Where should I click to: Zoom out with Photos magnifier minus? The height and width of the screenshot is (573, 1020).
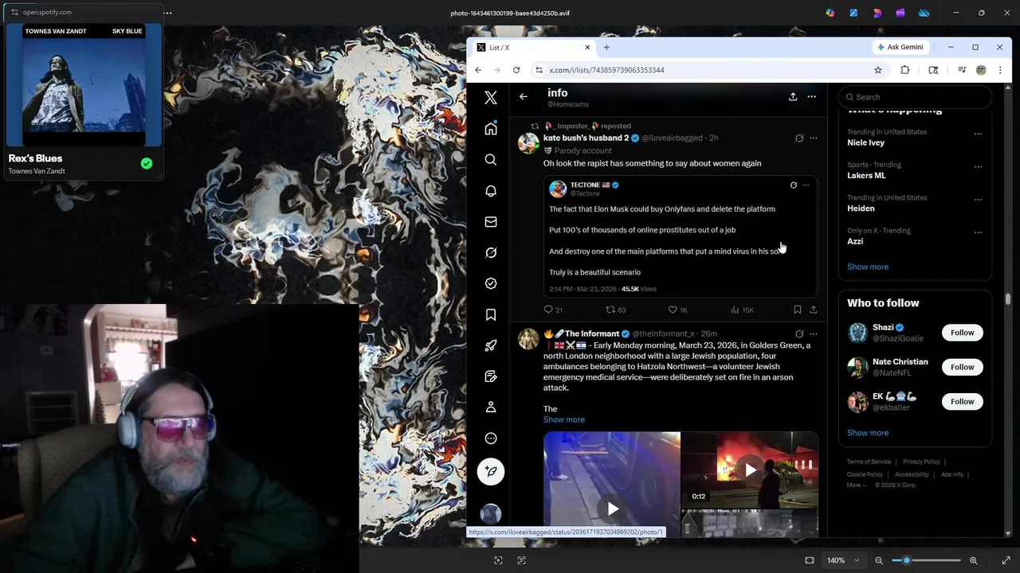point(879,560)
